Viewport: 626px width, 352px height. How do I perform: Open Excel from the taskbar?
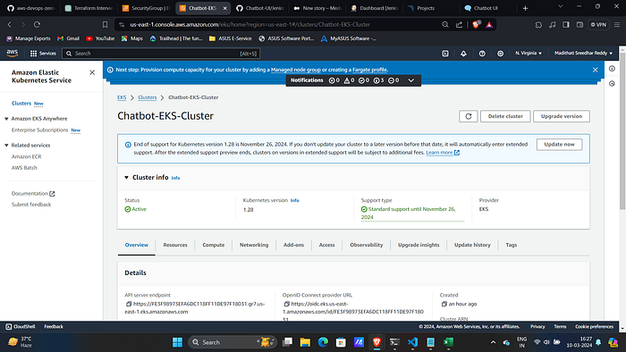448,342
